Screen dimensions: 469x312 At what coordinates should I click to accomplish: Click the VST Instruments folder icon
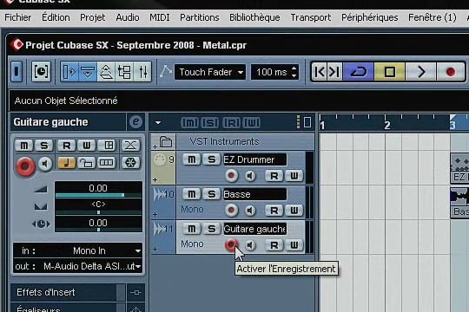166,141
